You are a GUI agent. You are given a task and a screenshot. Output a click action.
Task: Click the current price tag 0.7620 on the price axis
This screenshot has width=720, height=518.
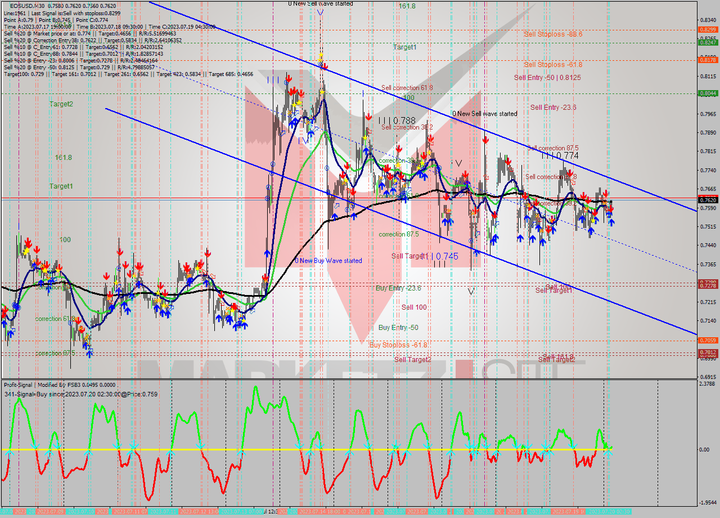(708, 199)
